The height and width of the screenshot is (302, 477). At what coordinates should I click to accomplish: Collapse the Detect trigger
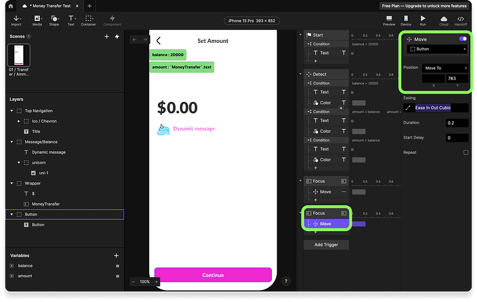[301, 74]
